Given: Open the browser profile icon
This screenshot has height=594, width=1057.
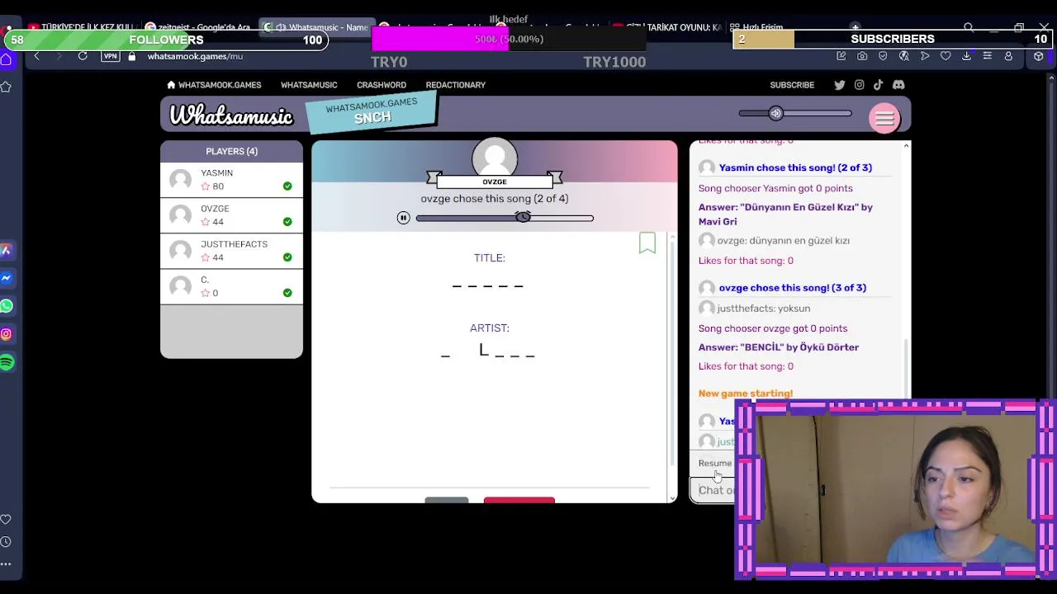Looking at the screenshot, I should click(x=1008, y=56).
